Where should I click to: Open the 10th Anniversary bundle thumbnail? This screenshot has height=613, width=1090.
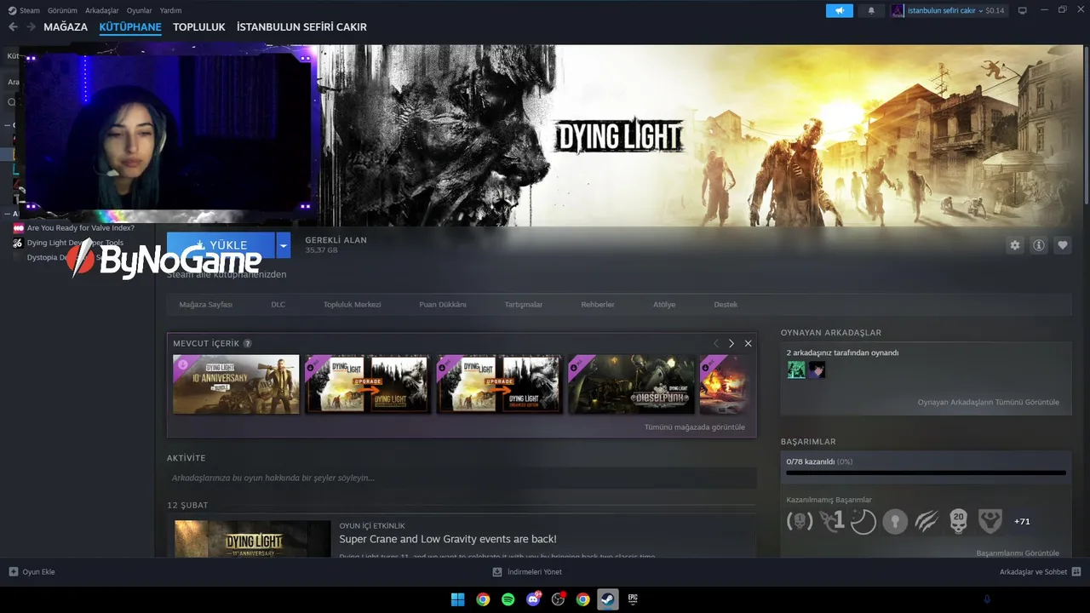tap(236, 384)
